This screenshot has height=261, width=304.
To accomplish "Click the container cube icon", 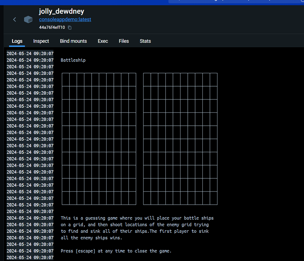I will (28, 19).
